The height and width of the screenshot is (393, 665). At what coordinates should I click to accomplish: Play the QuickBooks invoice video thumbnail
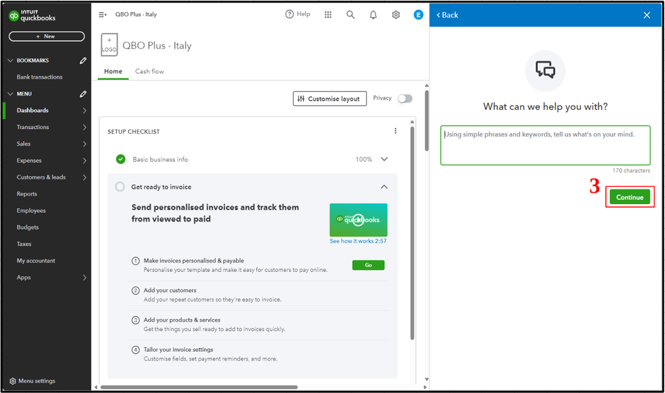(358, 219)
